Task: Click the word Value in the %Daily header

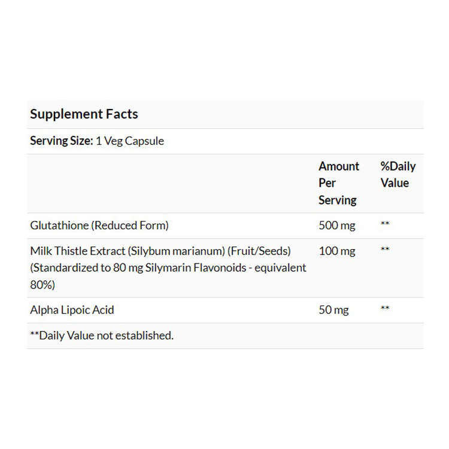Action: click(395, 183)
